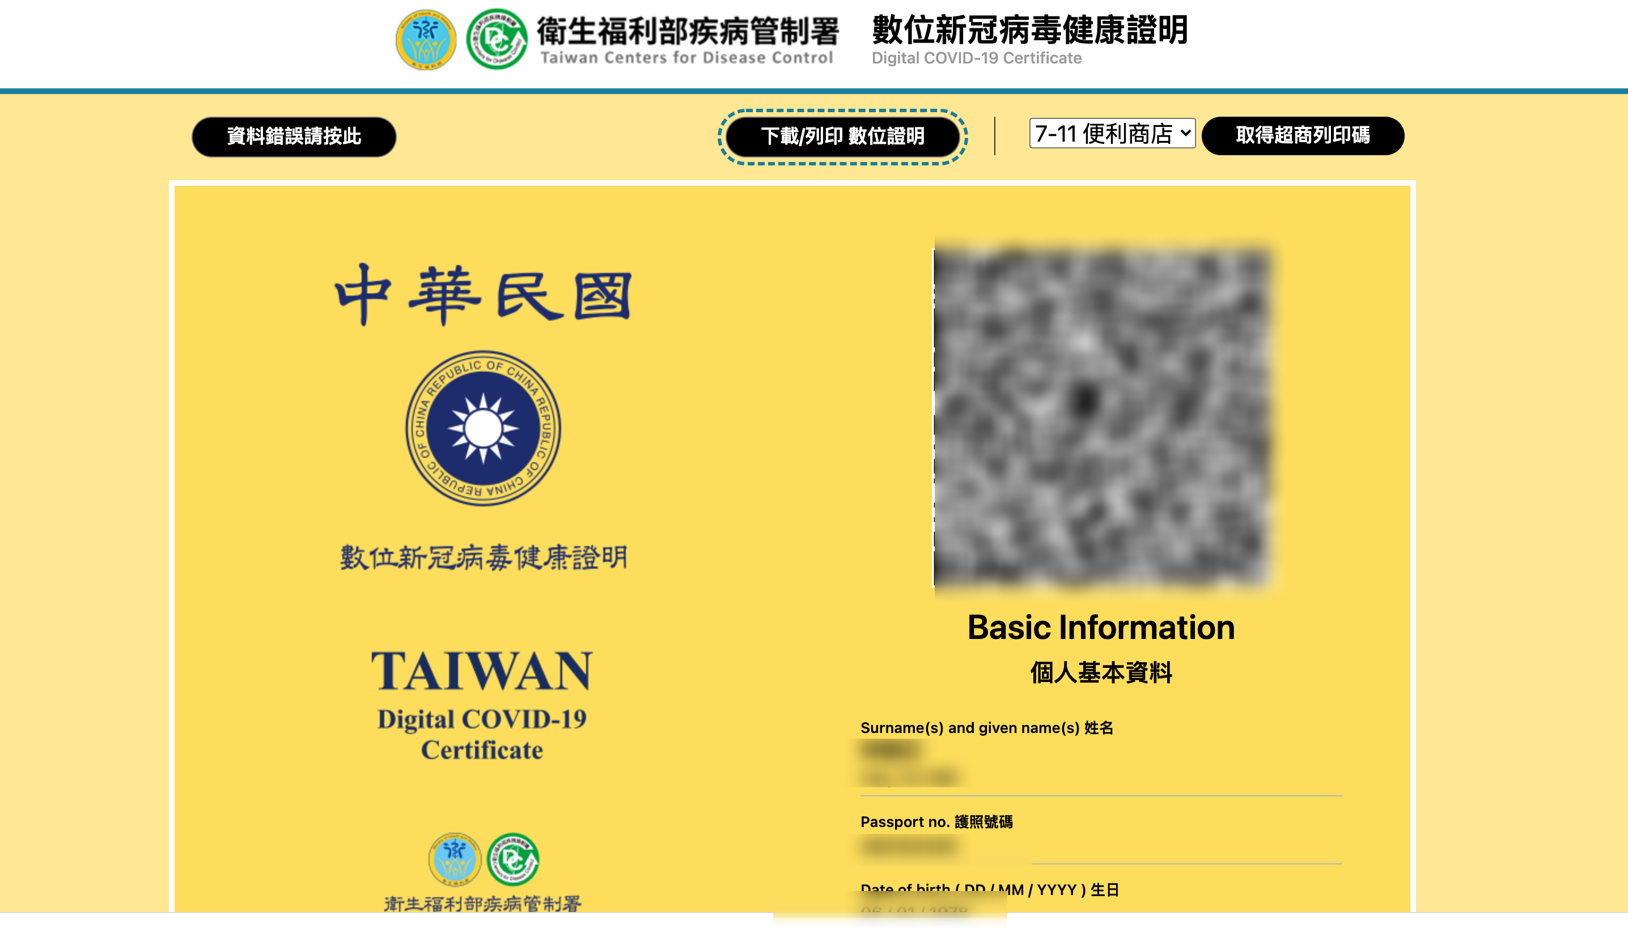The height and width of the screenshot is (929, 1628).
Task: Click the 資料錯誤請按此 button
Action: (294, 137)
